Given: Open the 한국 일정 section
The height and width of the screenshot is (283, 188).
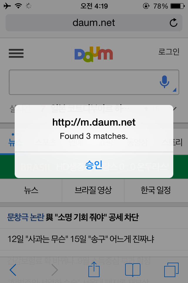Looking at the screenshot, I should point(156,190).
